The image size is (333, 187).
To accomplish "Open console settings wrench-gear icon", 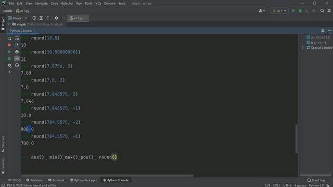I will (9, 65).
